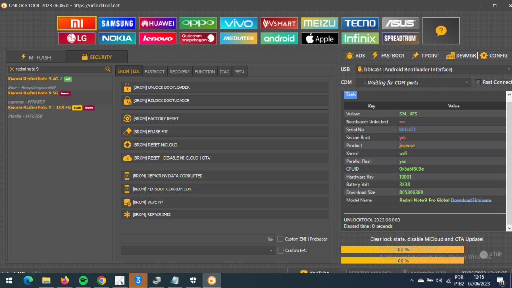Click the model search input field
This screenshot has height=288, width=512.
(60, 69)
